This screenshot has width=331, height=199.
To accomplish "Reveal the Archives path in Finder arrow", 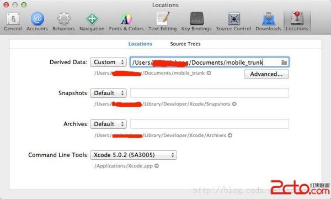I will pyautogui.click(x=230, y=135).
